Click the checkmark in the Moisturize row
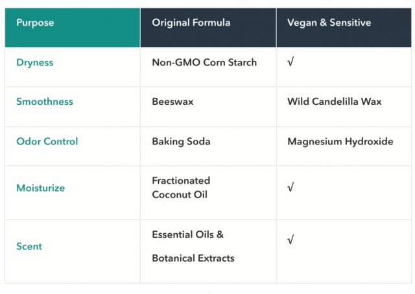 click(x=290, y=187)
